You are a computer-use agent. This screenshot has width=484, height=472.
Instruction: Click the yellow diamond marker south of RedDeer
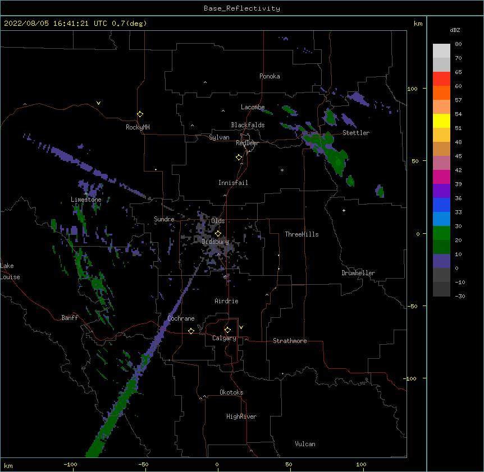(239, 158)
